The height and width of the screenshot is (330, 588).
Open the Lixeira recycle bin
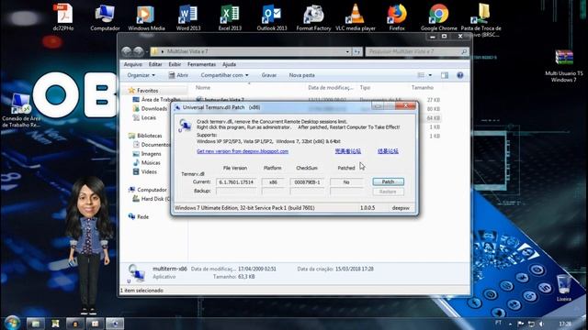[563, 288]
